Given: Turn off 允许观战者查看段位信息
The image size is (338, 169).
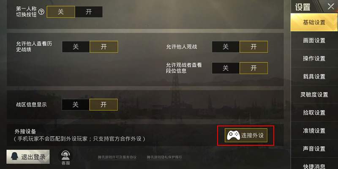Looking at the screenshot, I should [x=226, y=68].
